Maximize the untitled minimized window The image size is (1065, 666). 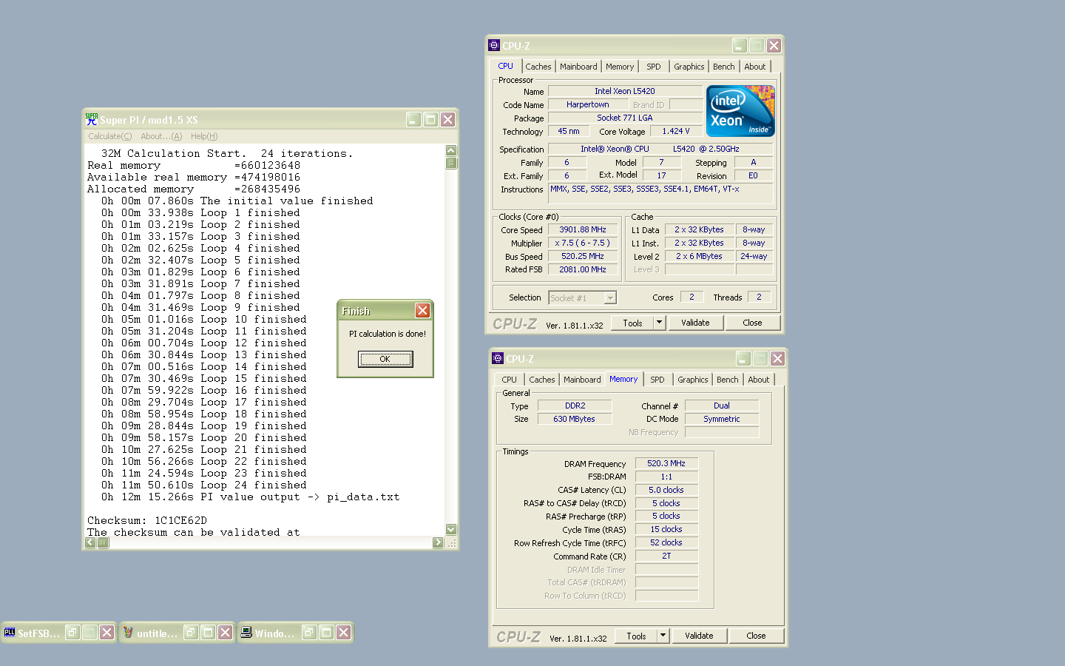208,632
